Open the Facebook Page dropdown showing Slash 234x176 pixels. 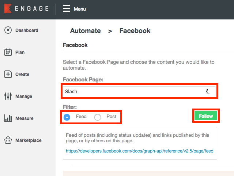point(139,91)
